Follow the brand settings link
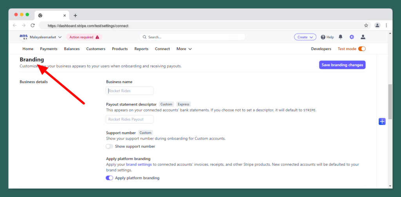 pos(139,164)
